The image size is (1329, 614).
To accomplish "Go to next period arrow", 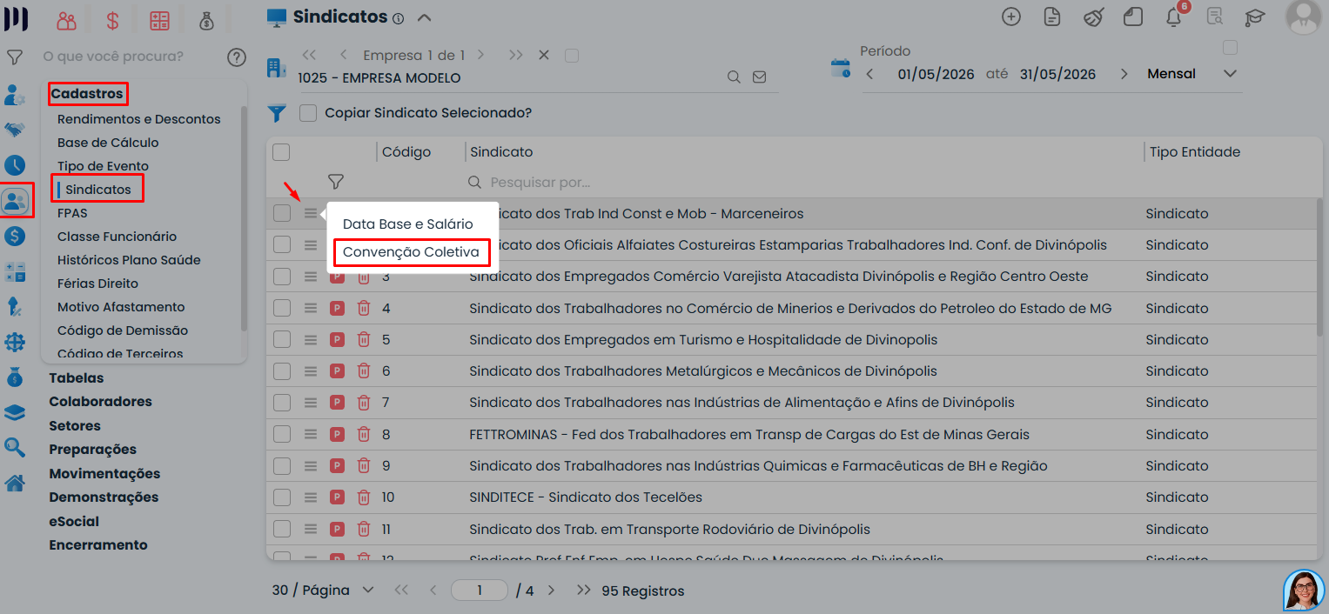I will pos(1124,74).
